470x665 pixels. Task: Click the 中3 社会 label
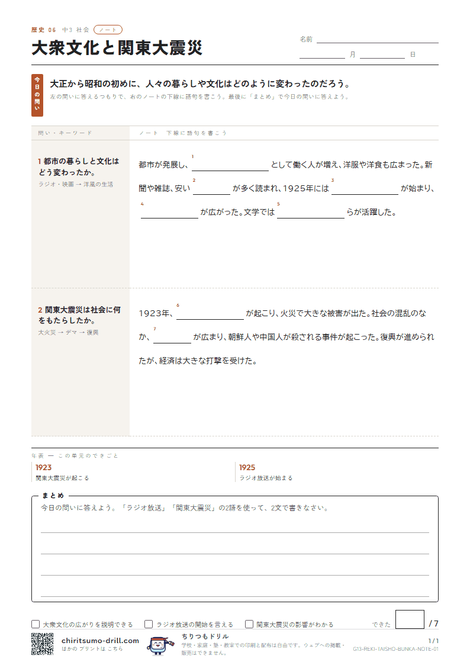pyautogui.click(x=76, y=30)
